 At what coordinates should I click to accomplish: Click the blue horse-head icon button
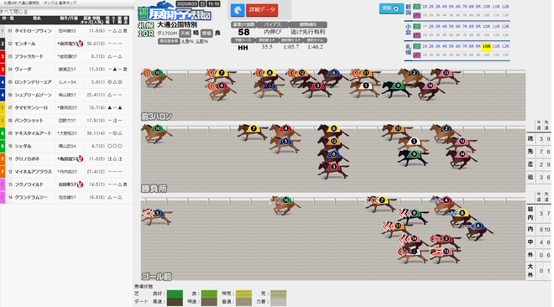(x=238, y=10)
